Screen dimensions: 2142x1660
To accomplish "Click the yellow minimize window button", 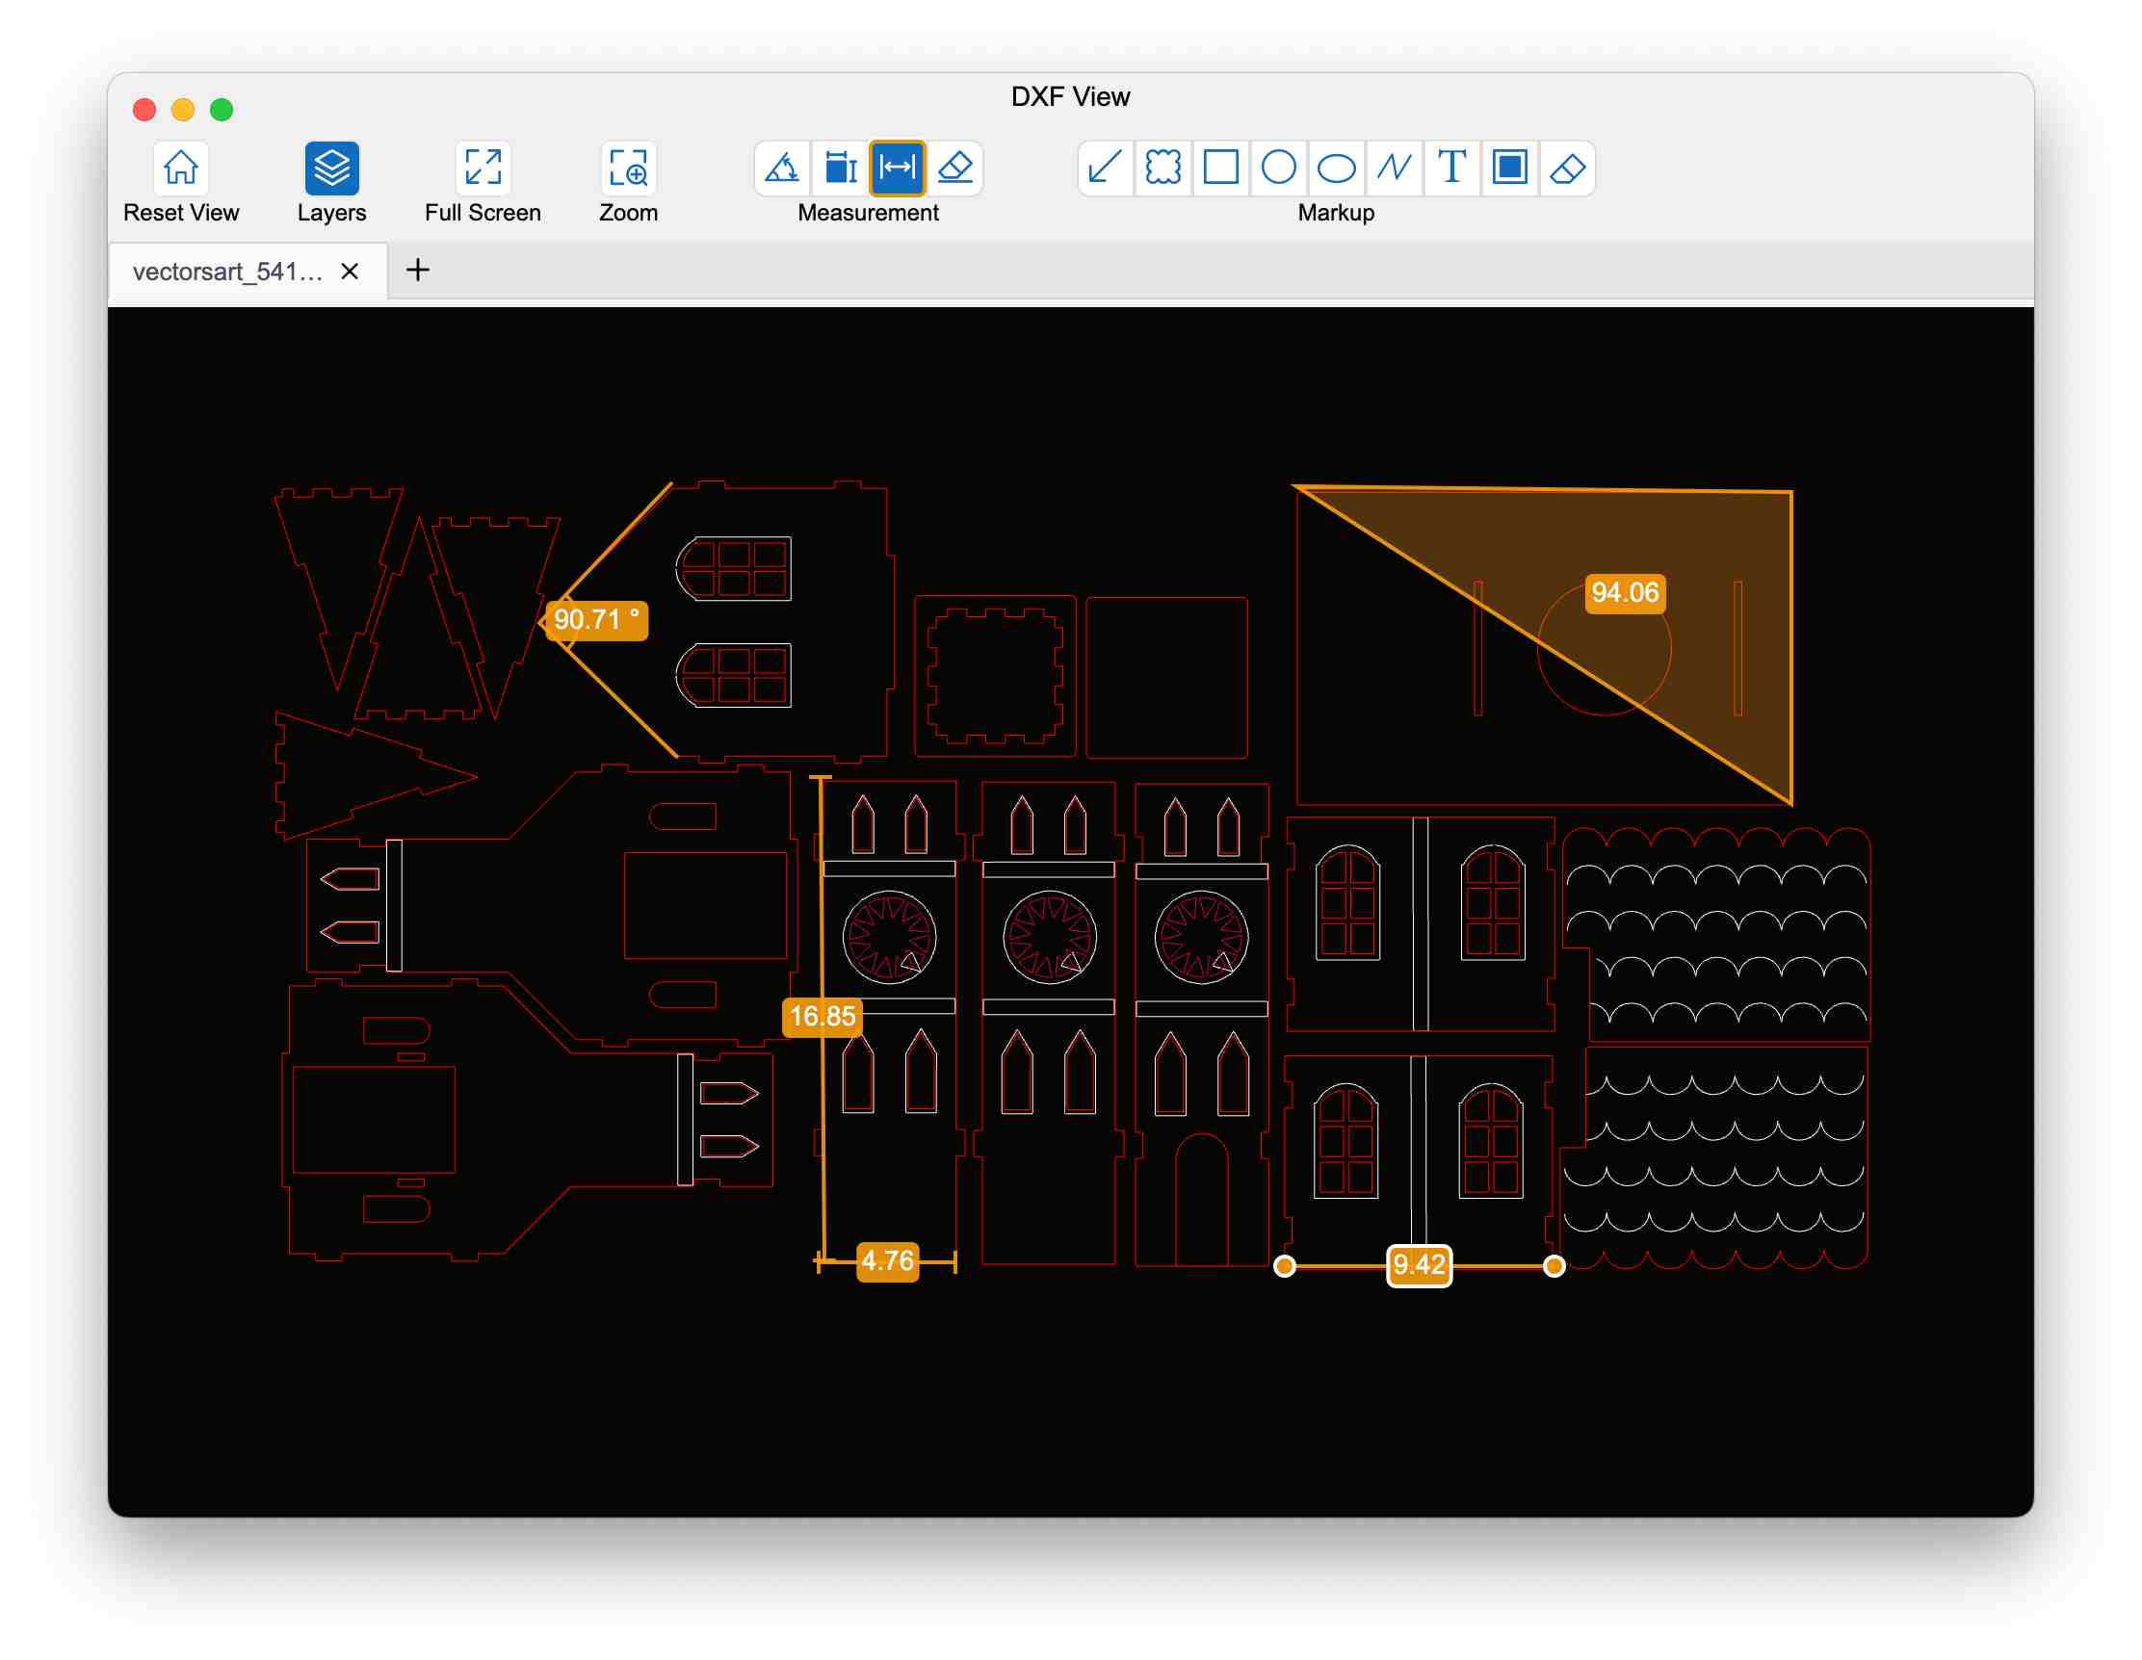I will (183, 110).
